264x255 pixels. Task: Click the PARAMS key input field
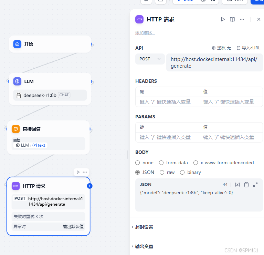pyautogui.click(x=167, y=138)
